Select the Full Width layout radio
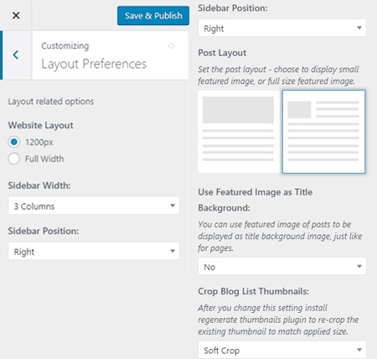 click(x=14, y=159)
